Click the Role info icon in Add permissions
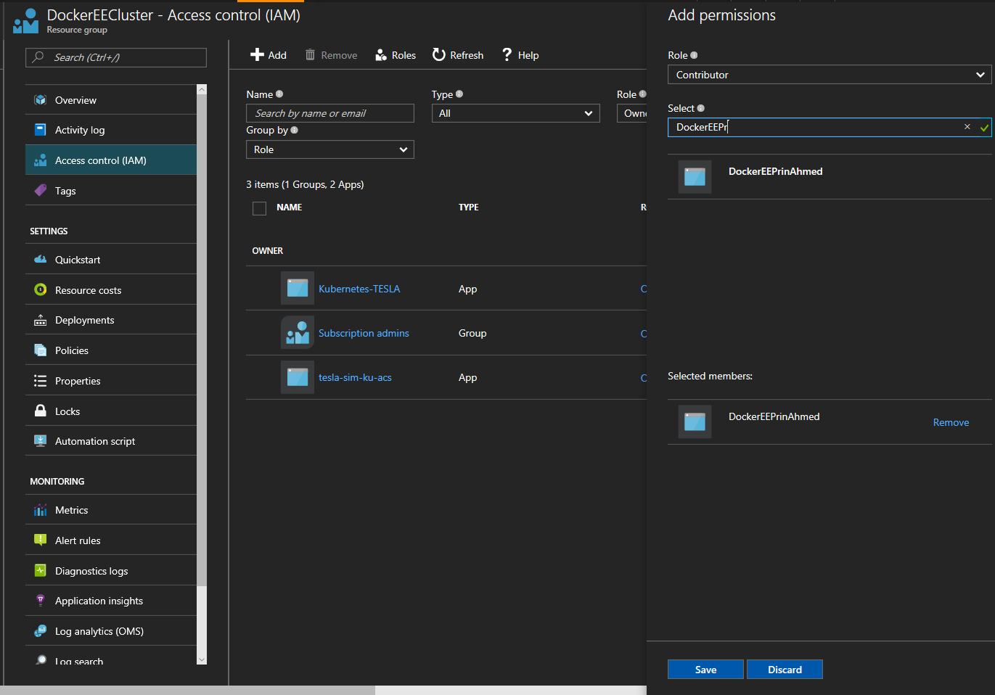The width and height of the screenshot is (995, 695). coord(694,55)
